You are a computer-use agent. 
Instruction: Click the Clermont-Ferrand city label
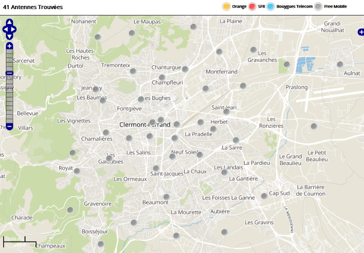(x=145, y=124)
